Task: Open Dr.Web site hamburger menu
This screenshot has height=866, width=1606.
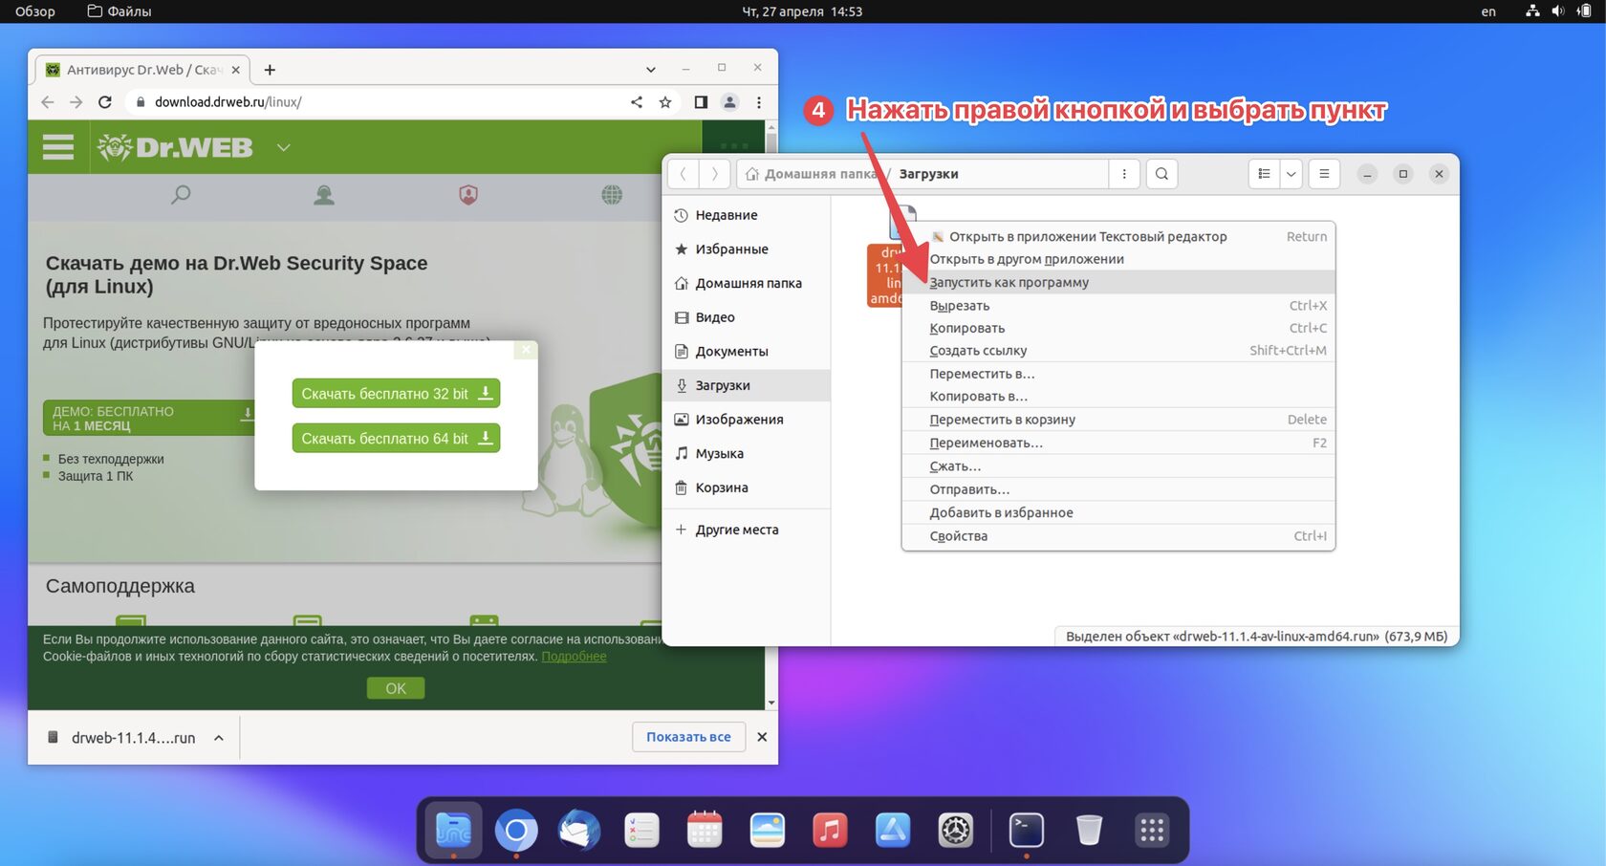Action: pyautogui.click(x=58, y=147)
